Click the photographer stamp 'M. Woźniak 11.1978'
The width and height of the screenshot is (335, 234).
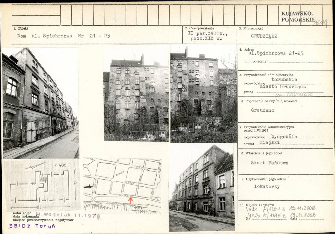[68, 216]
